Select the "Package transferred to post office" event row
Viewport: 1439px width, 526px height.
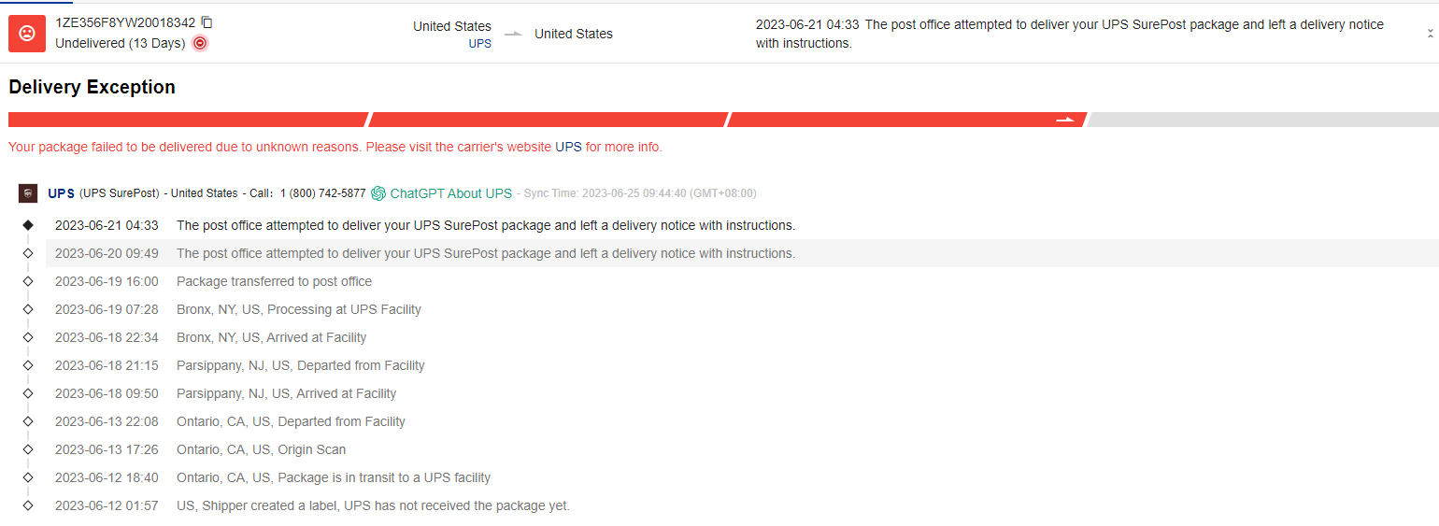point(274,281)
